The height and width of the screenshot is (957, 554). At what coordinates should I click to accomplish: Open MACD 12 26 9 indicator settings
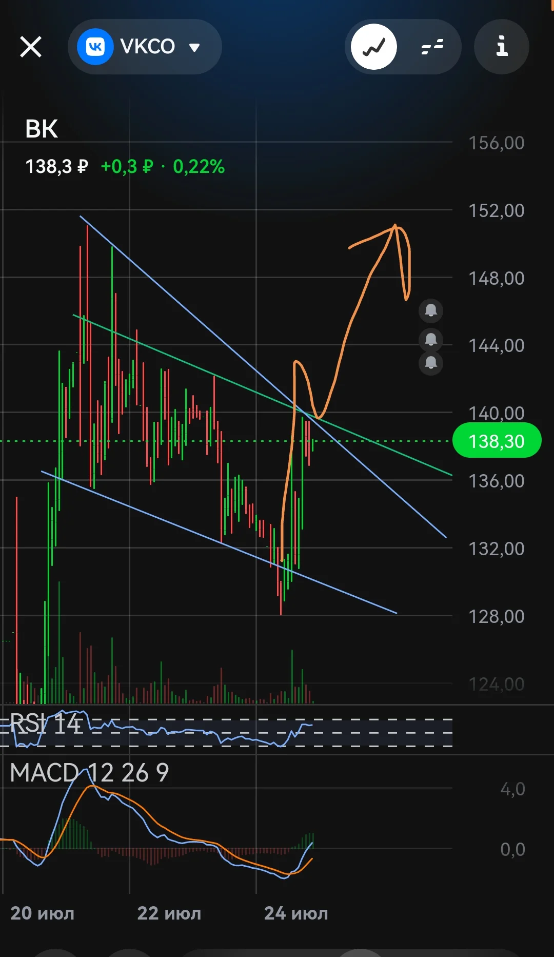coord(89,772)
